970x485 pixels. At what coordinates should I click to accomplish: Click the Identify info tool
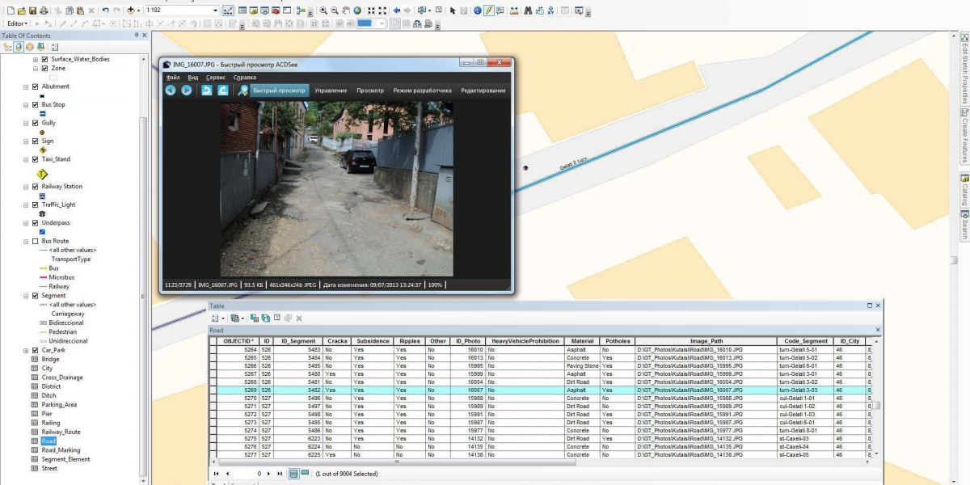click(x=477, y=11)
